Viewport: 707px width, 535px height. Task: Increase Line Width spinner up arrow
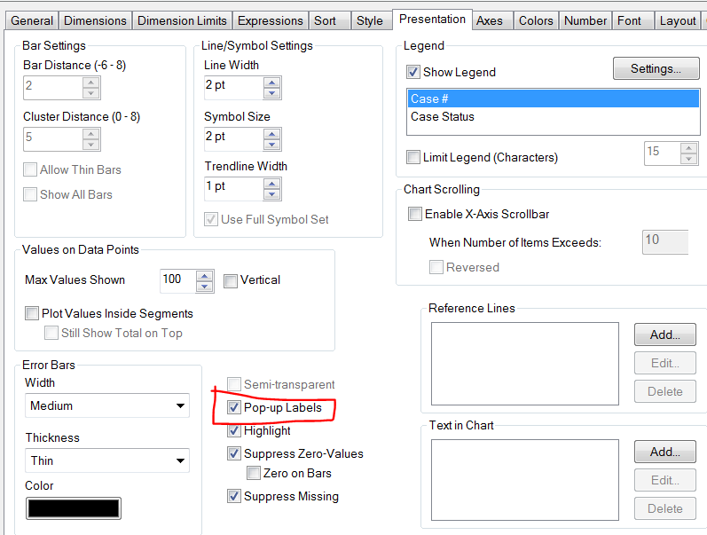271,83
